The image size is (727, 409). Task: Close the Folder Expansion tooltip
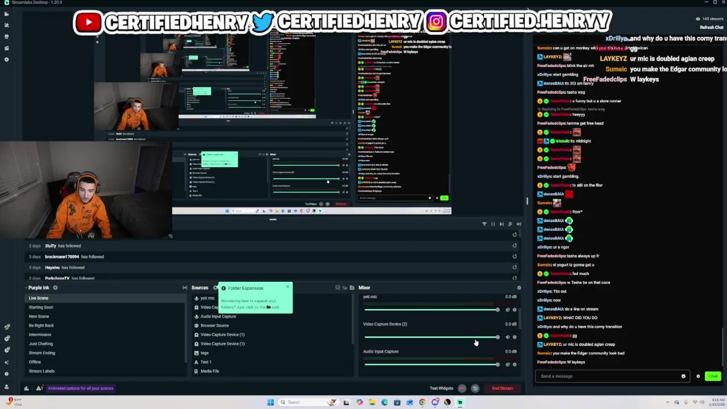click(x=287, y=287)
